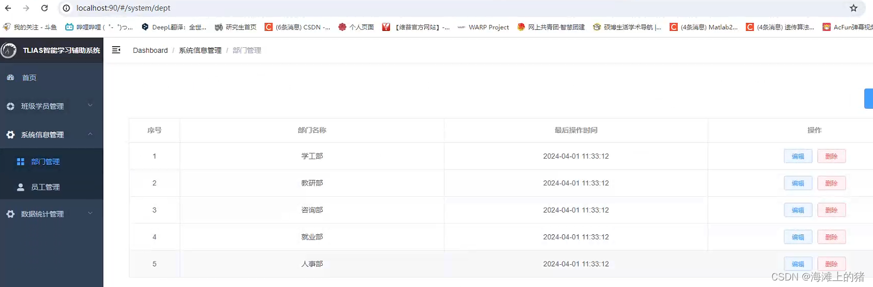Click the blue button at the right edge
Image resolution: width=873 pixels, height=287 pixels.
click(x=869, y=98)
